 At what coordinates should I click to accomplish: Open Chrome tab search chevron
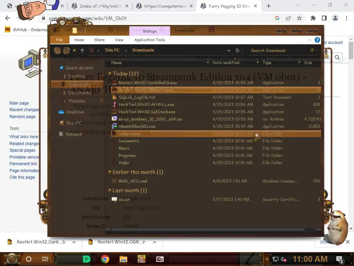[298, 5]
